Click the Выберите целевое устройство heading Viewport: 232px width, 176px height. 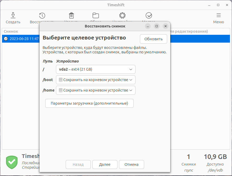(84, 38)
